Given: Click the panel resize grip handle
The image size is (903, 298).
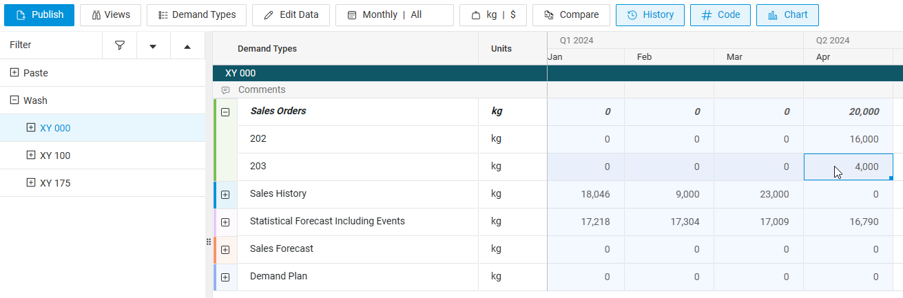Looking at the screenshot, I should [x=209, y=242].
